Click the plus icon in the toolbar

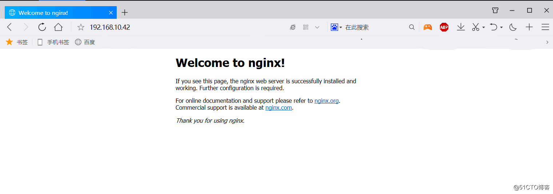click(x=529, y=27)
